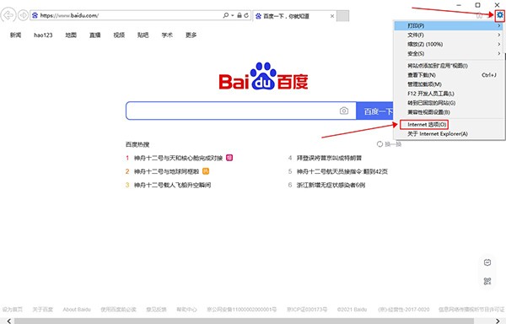The image size is (506, 324).
Task: Choose F12 开发人员工具(L) menu item
Action: 449,94
